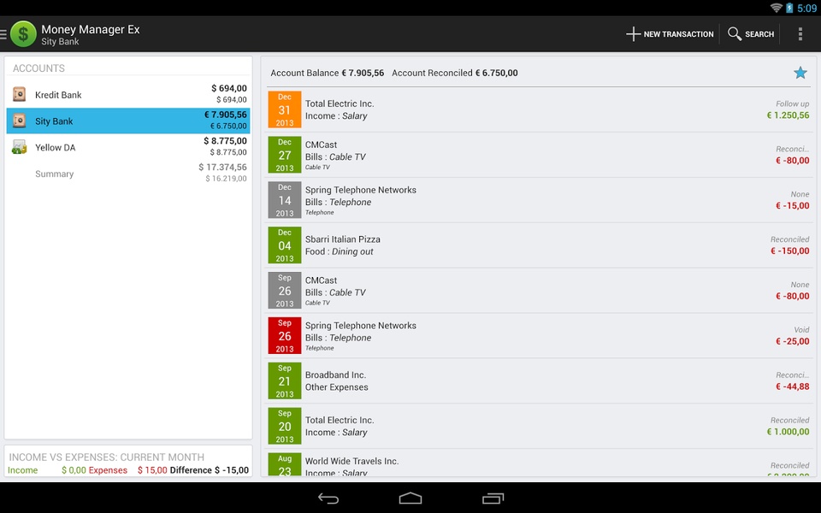Click the New Transaction button
The height and width of the screenshot is (513, 821).
670,34
